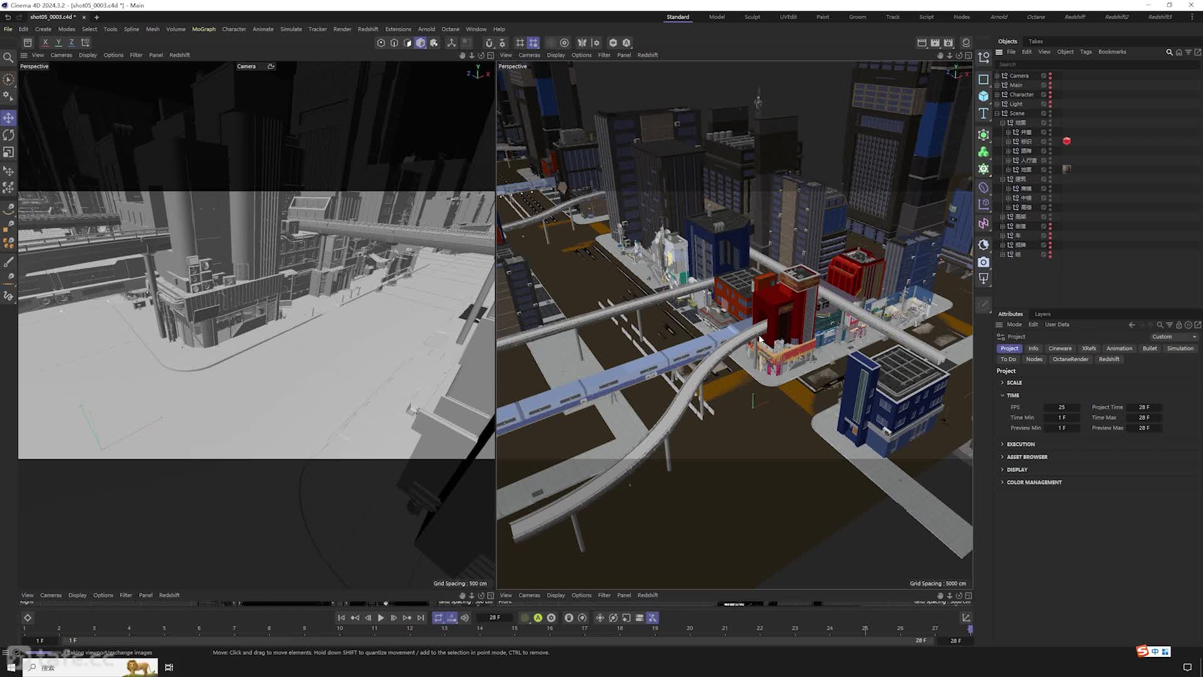The image size is (1203, 677).
Task: Click the Objects manager search field
Action: (x=1096, y=64)
